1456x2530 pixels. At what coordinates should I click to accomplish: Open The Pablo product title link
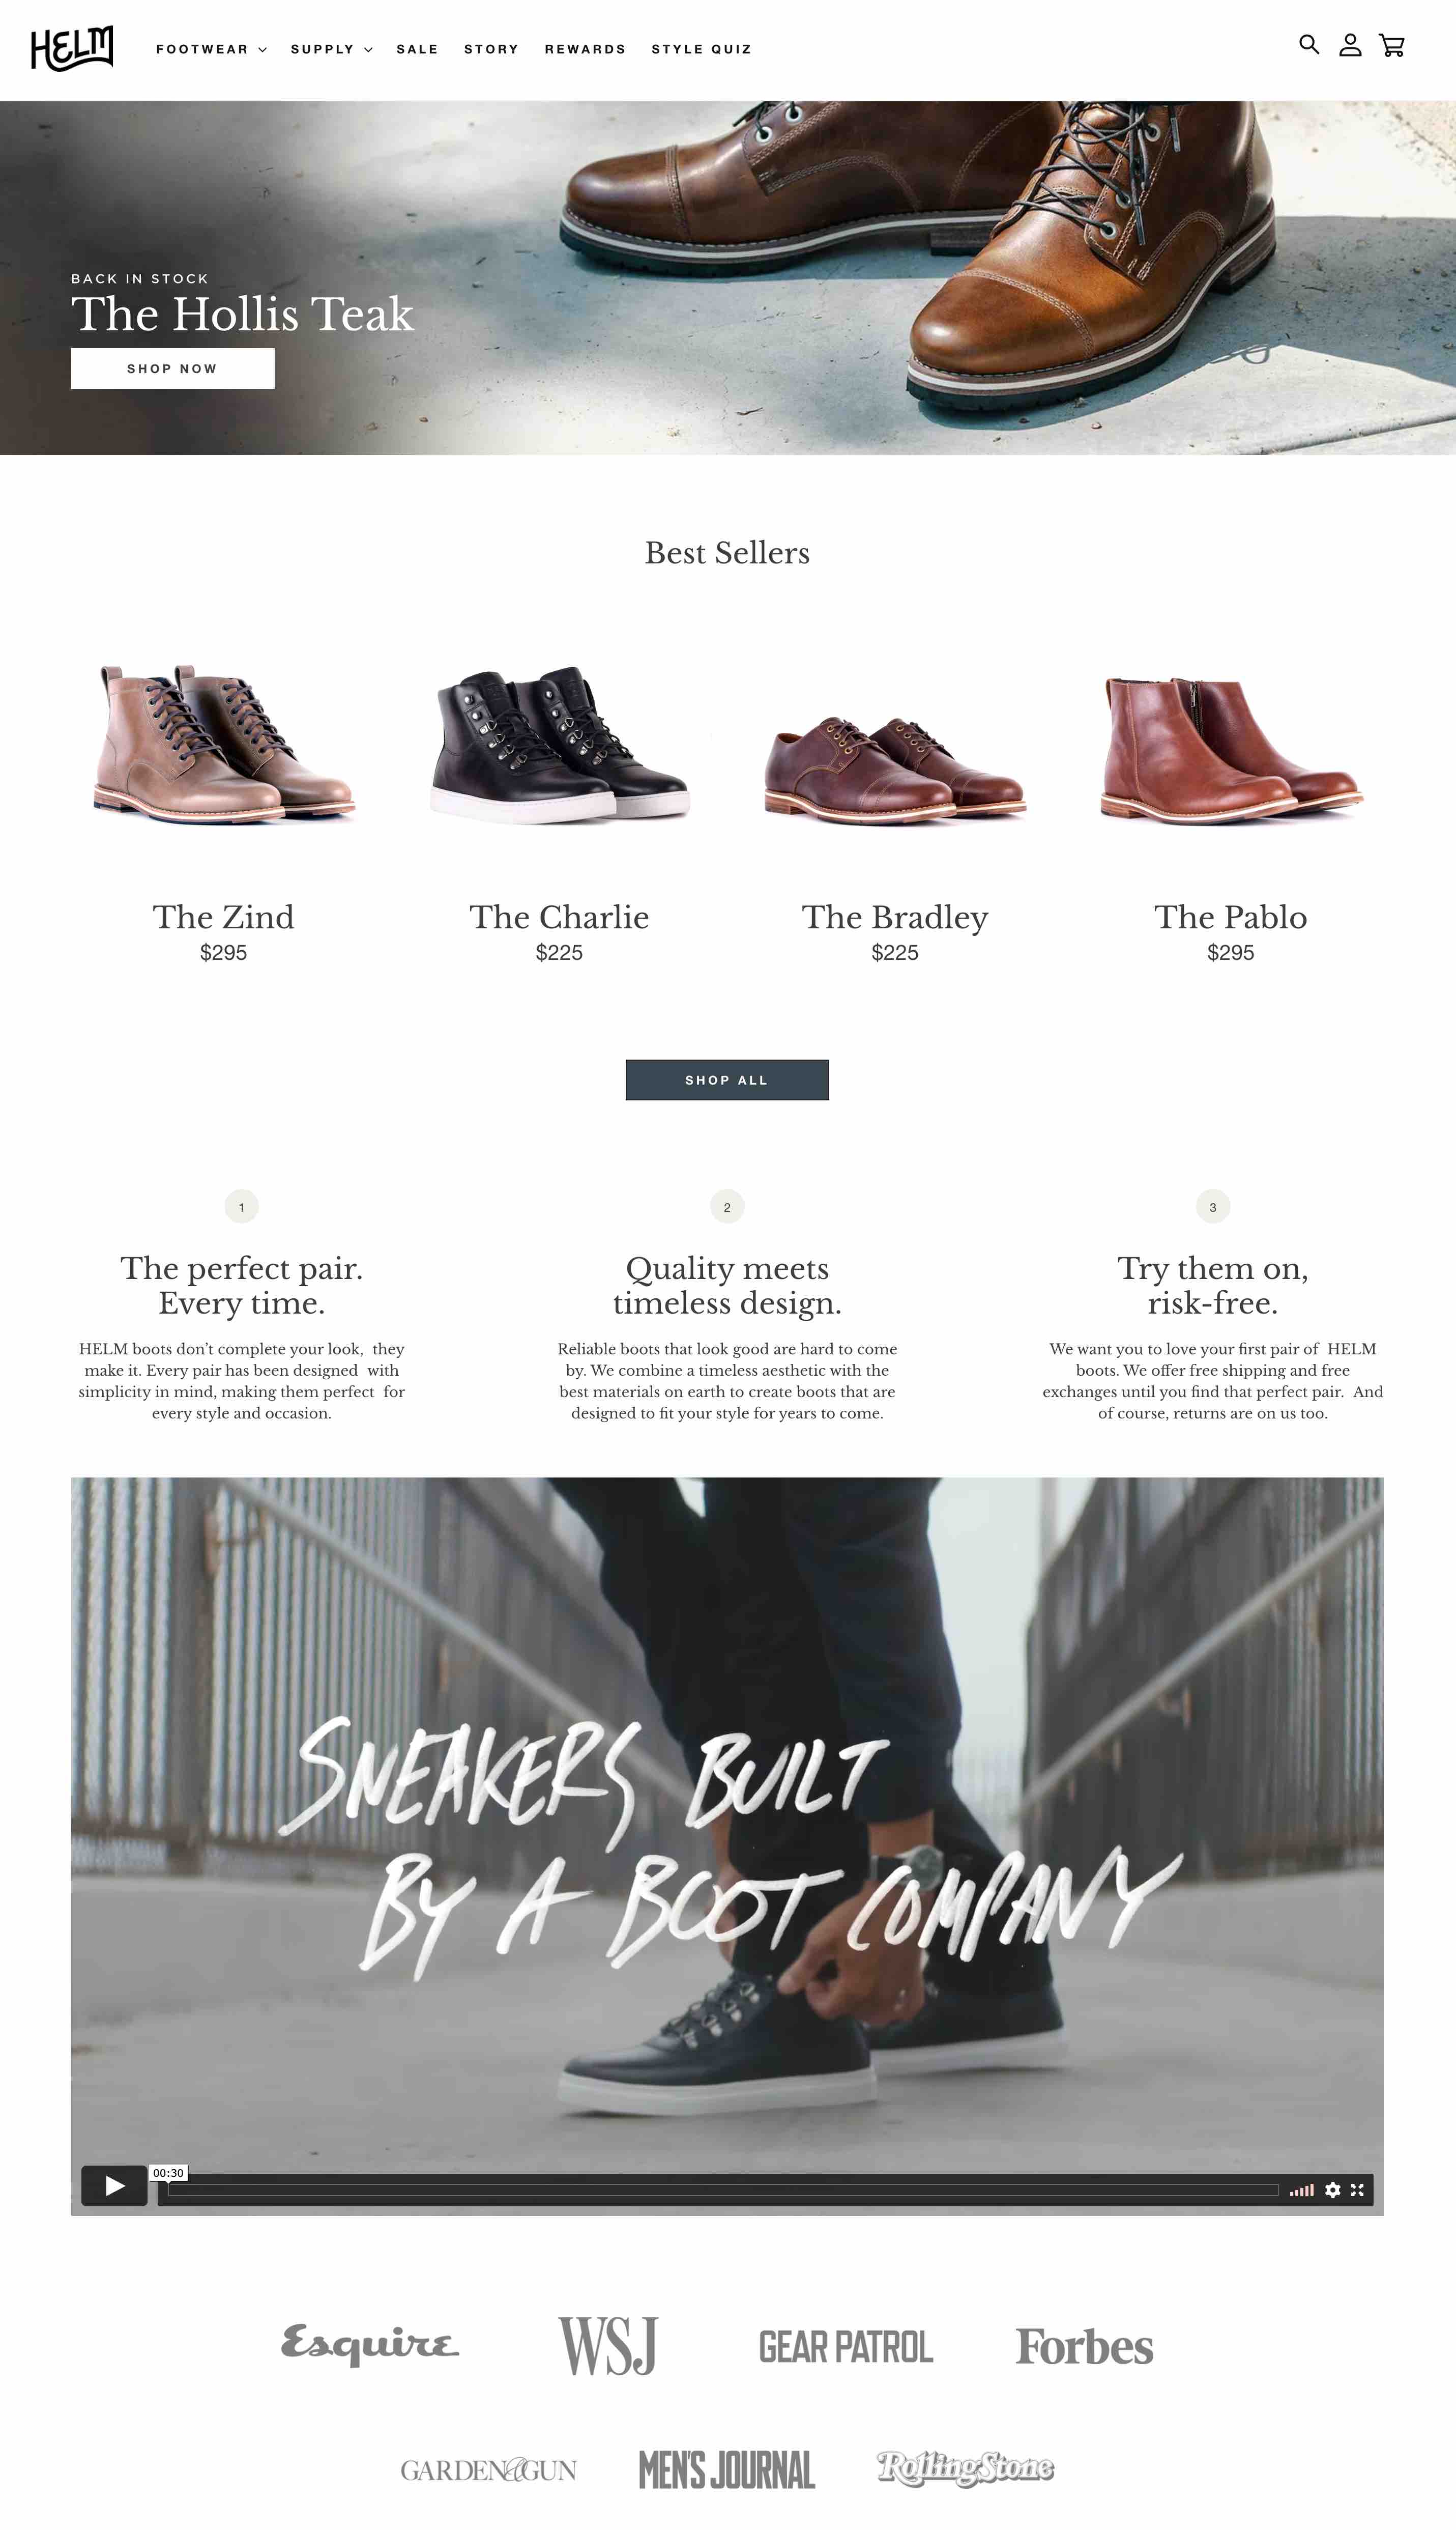(1230, 916)
